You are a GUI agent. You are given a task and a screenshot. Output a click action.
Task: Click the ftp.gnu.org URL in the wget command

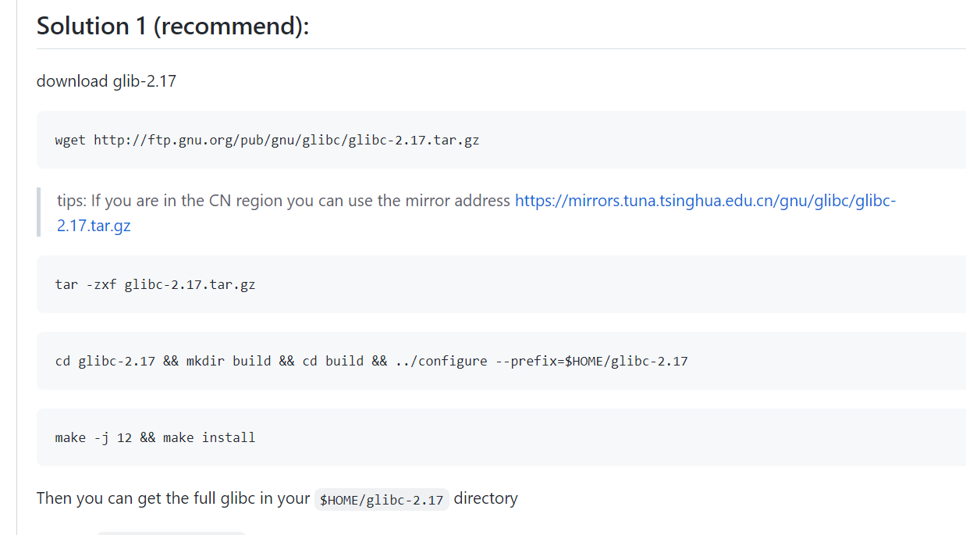tap(286, 141)
